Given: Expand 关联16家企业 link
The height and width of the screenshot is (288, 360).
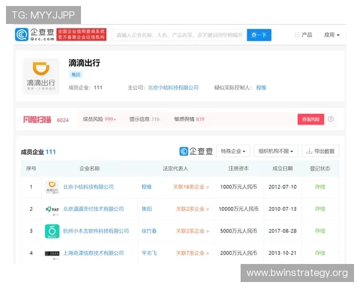Looking at the screenshot, I should pos(191,187).
